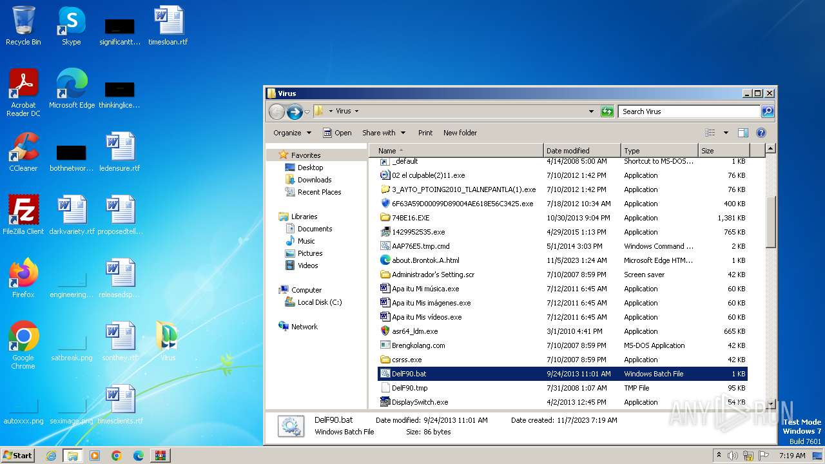Sort by Date modified column
Screen dimensions: 825x464
pyautogui.click(x=583, y=151)
